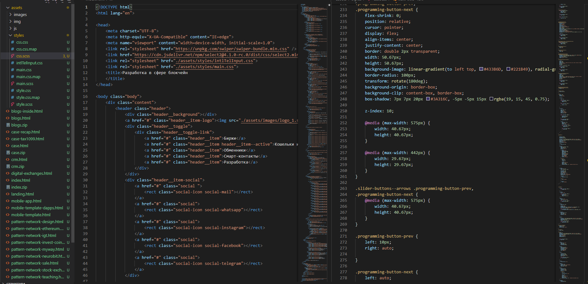Viewport: 588px width, 284px height.
Task: Click the '3, U' badge on css.scss
Action: pos(66,56)
